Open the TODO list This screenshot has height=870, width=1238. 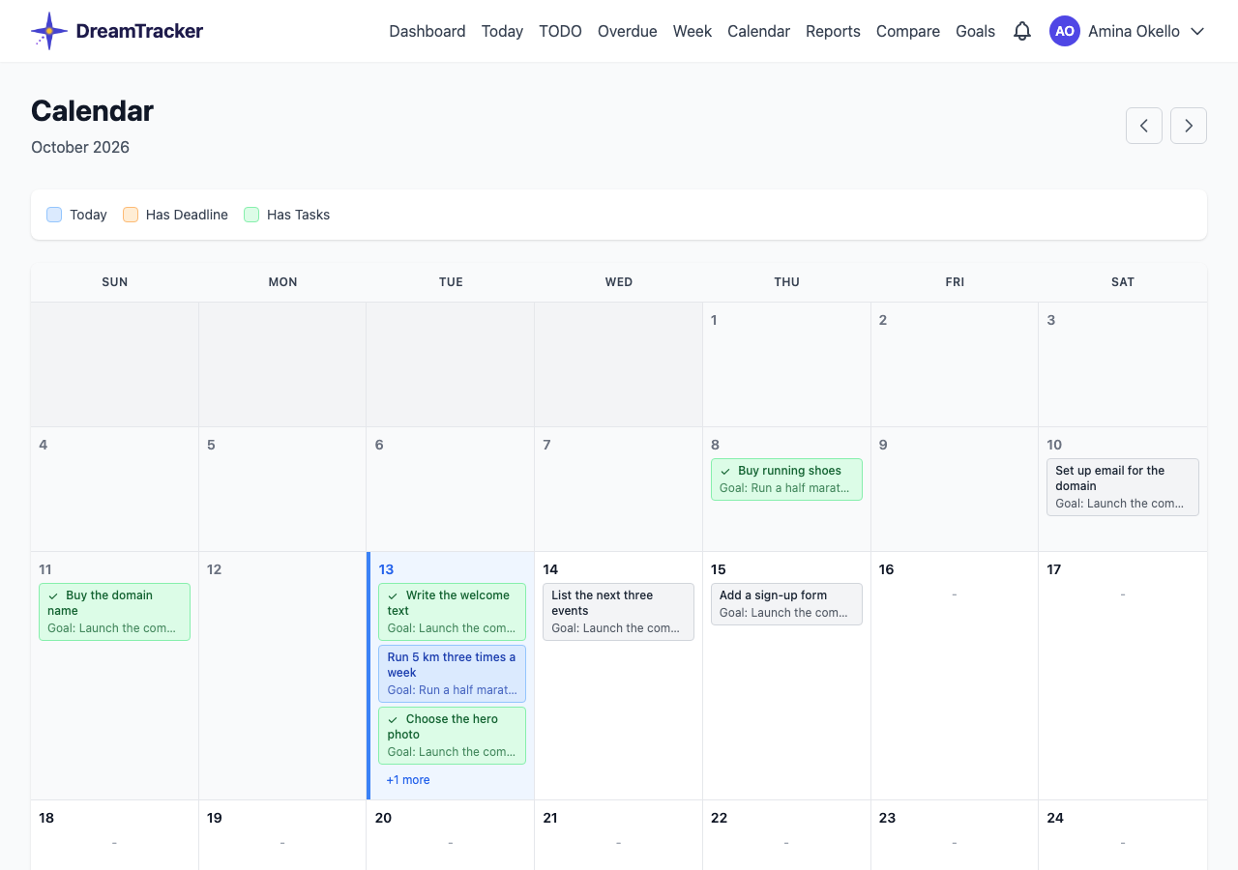(560, 31)
